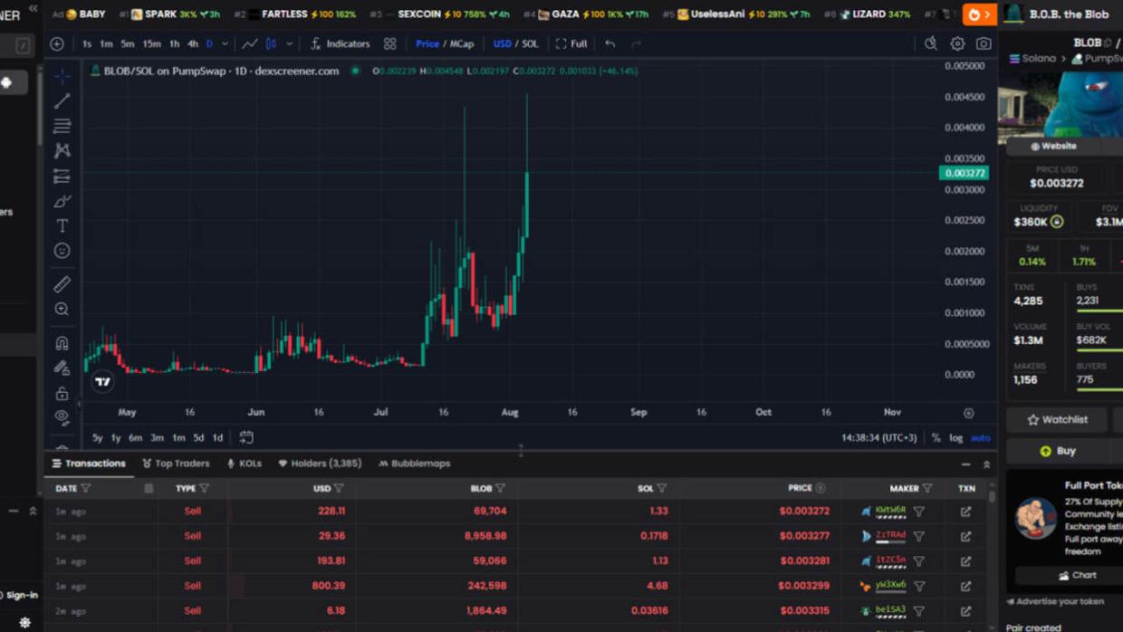Hide all drawings with eye icon
This screenshot has height=632, width=1123.
pyautogui.click(x=62, y=417)
